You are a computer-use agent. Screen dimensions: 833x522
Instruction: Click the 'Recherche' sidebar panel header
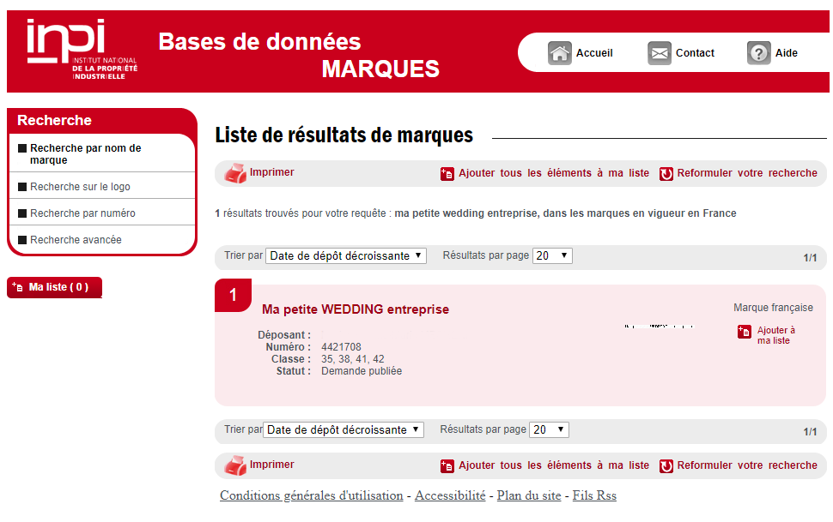102,120
